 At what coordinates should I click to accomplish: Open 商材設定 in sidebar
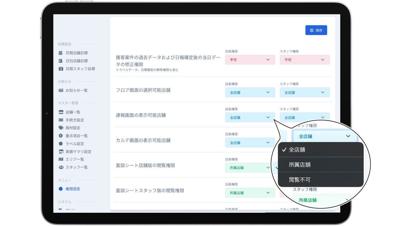(73, 128)
